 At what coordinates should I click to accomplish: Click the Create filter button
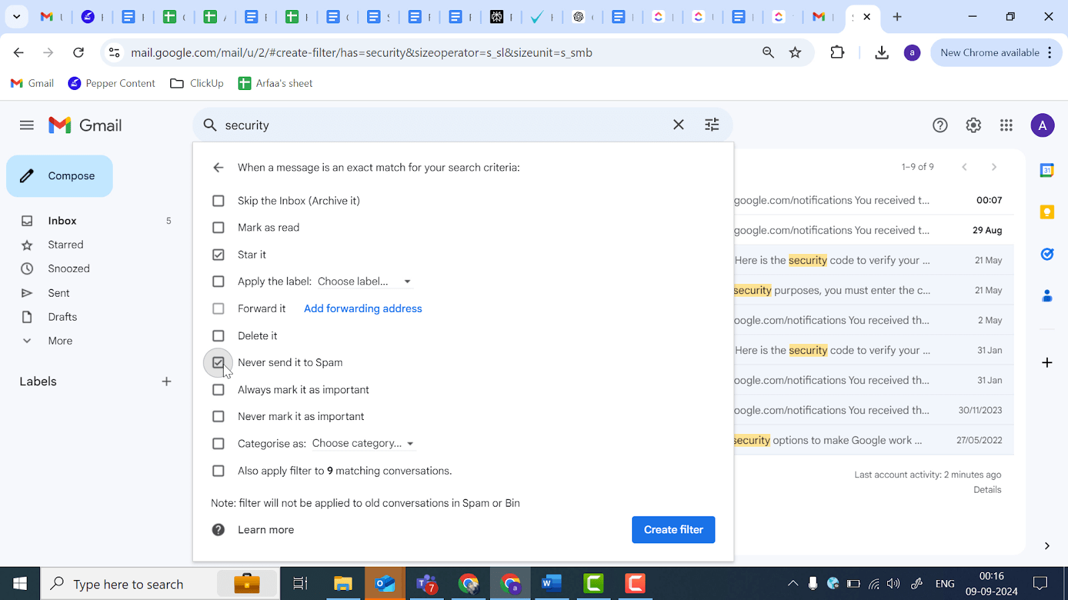pos(673,529)
